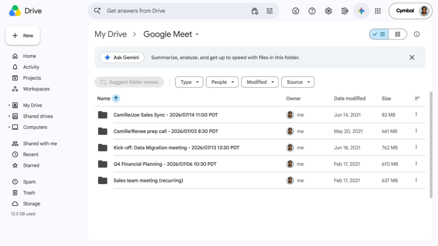Viewport: 438px width, 246px height.
Task: Open Spam in sidebar
Action: click(24, 182)
